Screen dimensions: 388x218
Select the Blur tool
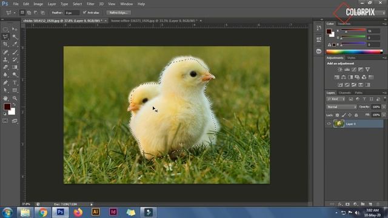[5, 74]
